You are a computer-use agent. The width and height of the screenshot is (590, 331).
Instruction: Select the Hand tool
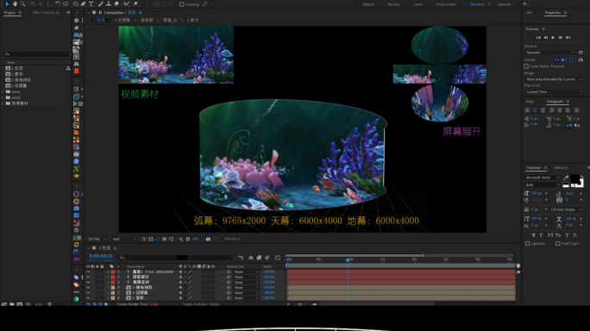(15, 3)
